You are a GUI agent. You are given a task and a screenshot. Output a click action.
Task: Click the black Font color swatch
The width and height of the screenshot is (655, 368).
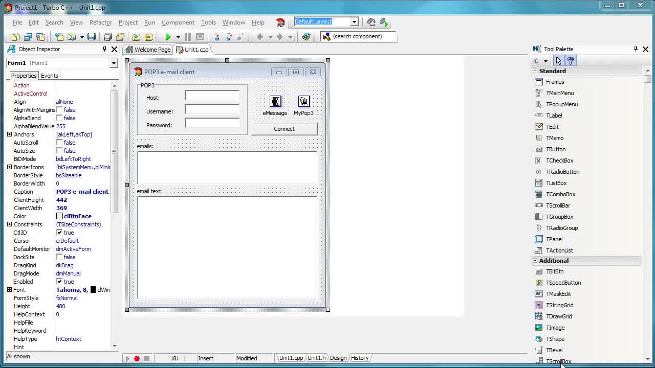pos(93,290)
